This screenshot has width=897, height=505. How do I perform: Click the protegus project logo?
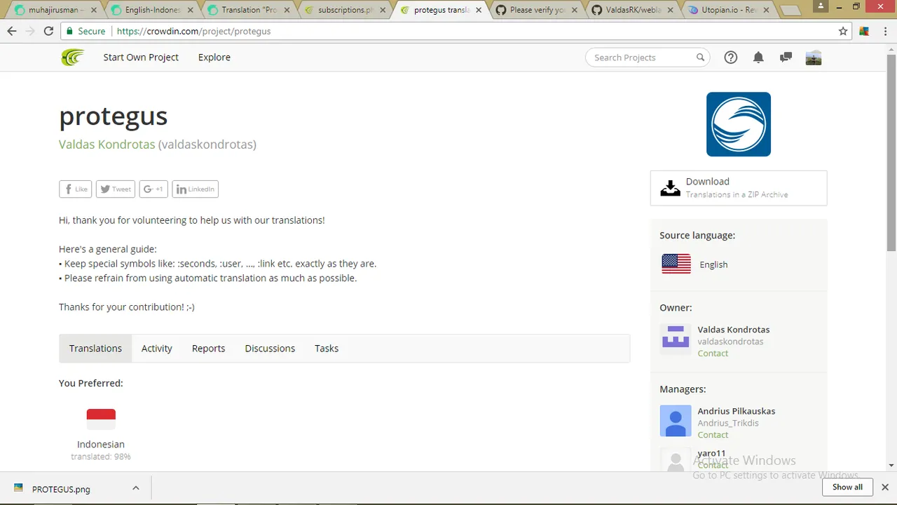(739, 124)
